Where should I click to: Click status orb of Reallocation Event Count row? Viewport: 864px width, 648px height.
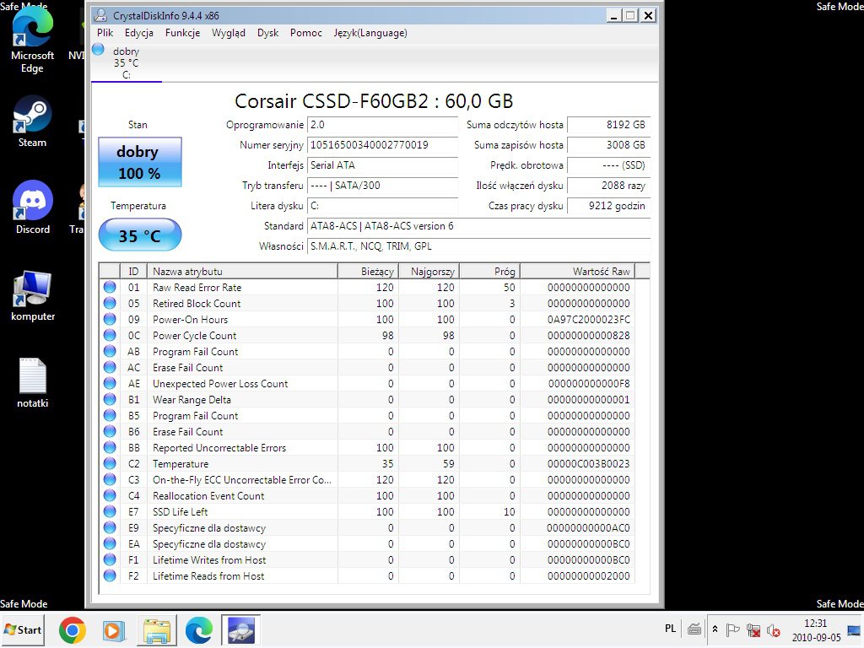110,495
